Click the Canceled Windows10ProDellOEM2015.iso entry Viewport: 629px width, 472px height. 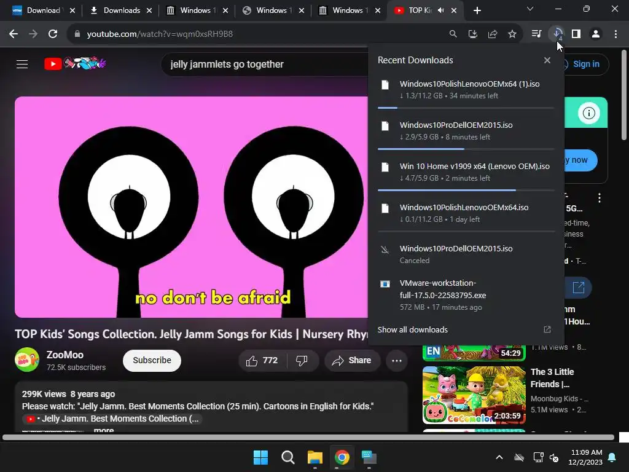pos(466,254)
